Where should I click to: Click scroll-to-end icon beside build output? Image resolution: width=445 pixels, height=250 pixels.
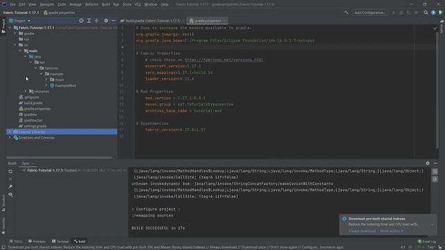pyautogui.click(x=435, y=179)
